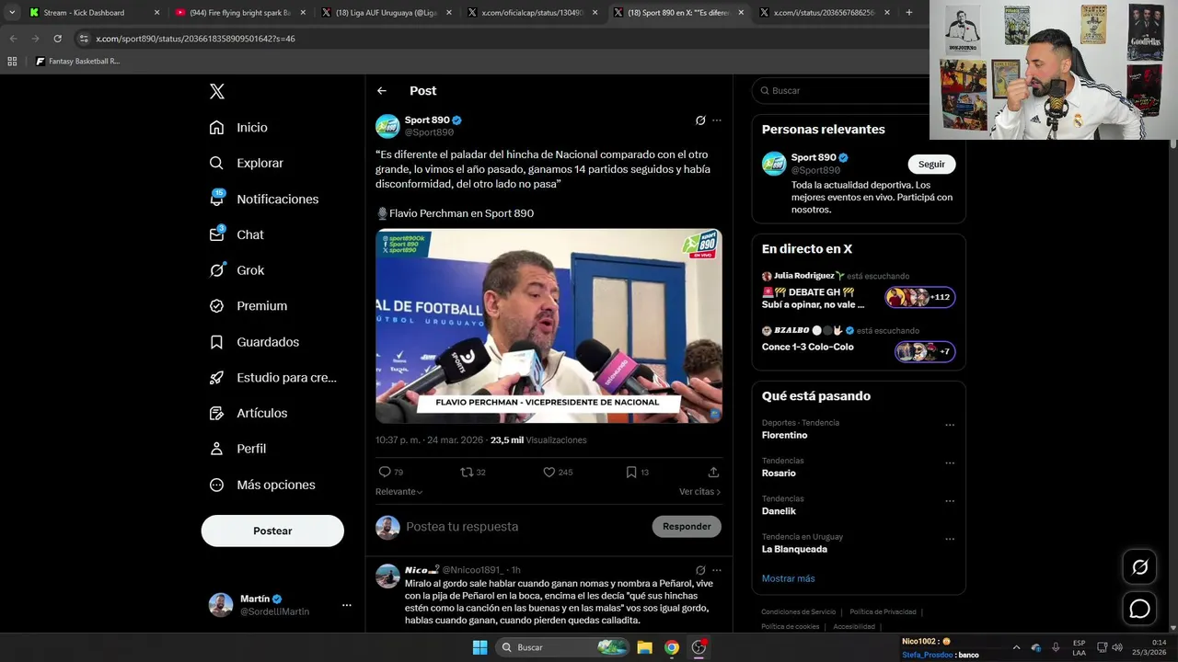This screenshot has height=662, width=1178.
Task: Open the Windows Start menu
Action: (479, 647)
